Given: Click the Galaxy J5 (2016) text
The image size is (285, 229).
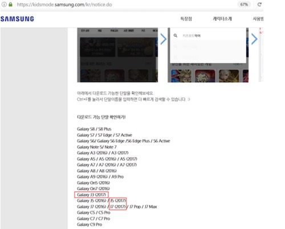Looking at the screenshot, I should tap(91, 201).
